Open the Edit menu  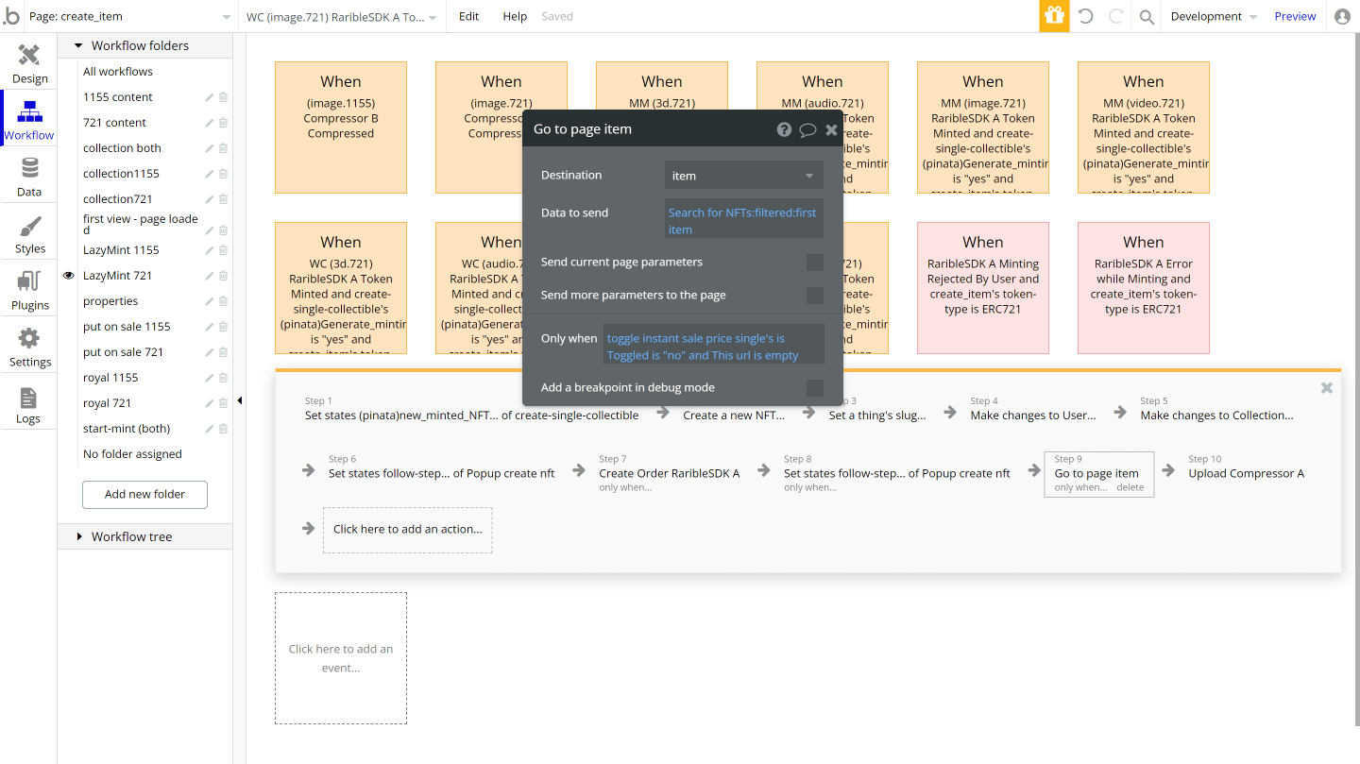pos(468,16)
